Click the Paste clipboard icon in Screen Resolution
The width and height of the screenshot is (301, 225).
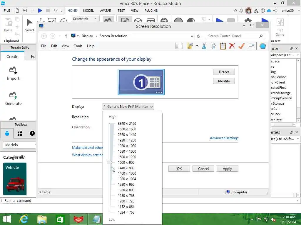[223, 46]
